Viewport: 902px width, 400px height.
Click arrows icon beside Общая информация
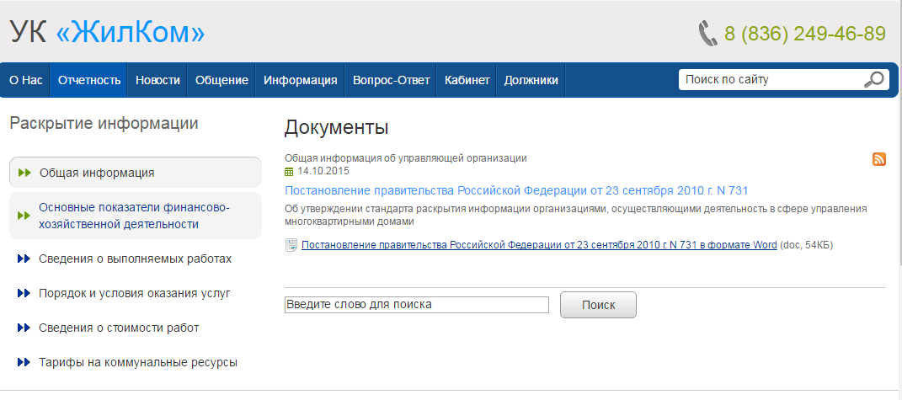click(24, 173)
